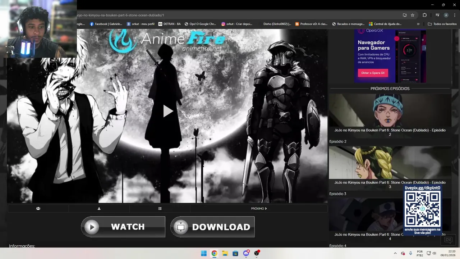Click the PRÓXIMOS EPISÓDIOS heading

tap(390, 88)
